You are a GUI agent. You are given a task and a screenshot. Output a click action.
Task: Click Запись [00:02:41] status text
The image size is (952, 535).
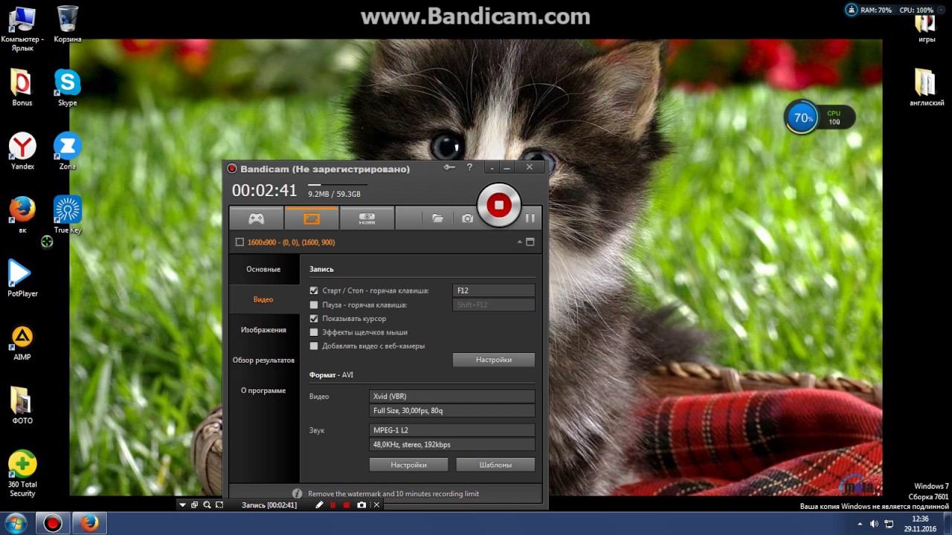coord(269,505)
